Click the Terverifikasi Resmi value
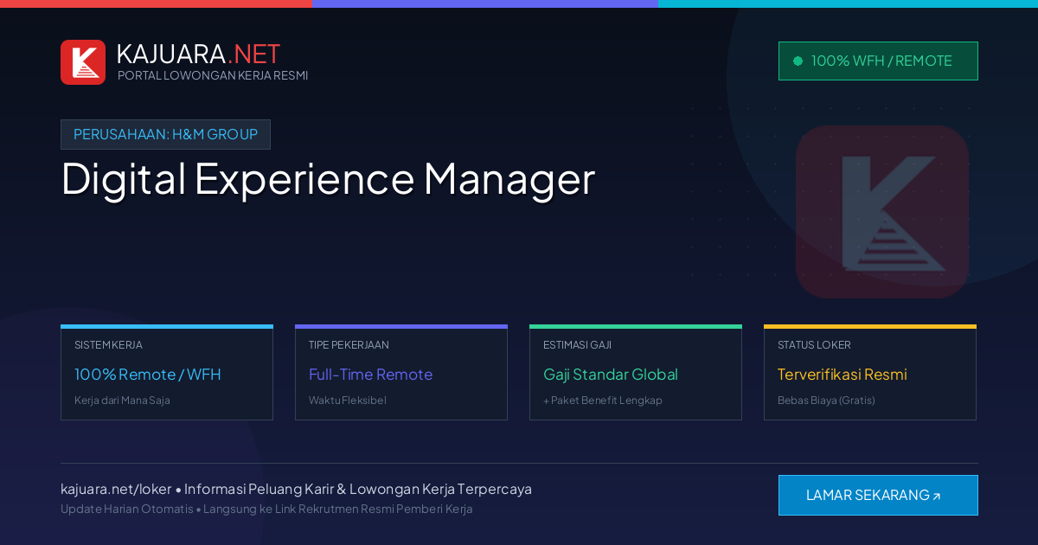The image size is (1038, 545). click(843, 375)
